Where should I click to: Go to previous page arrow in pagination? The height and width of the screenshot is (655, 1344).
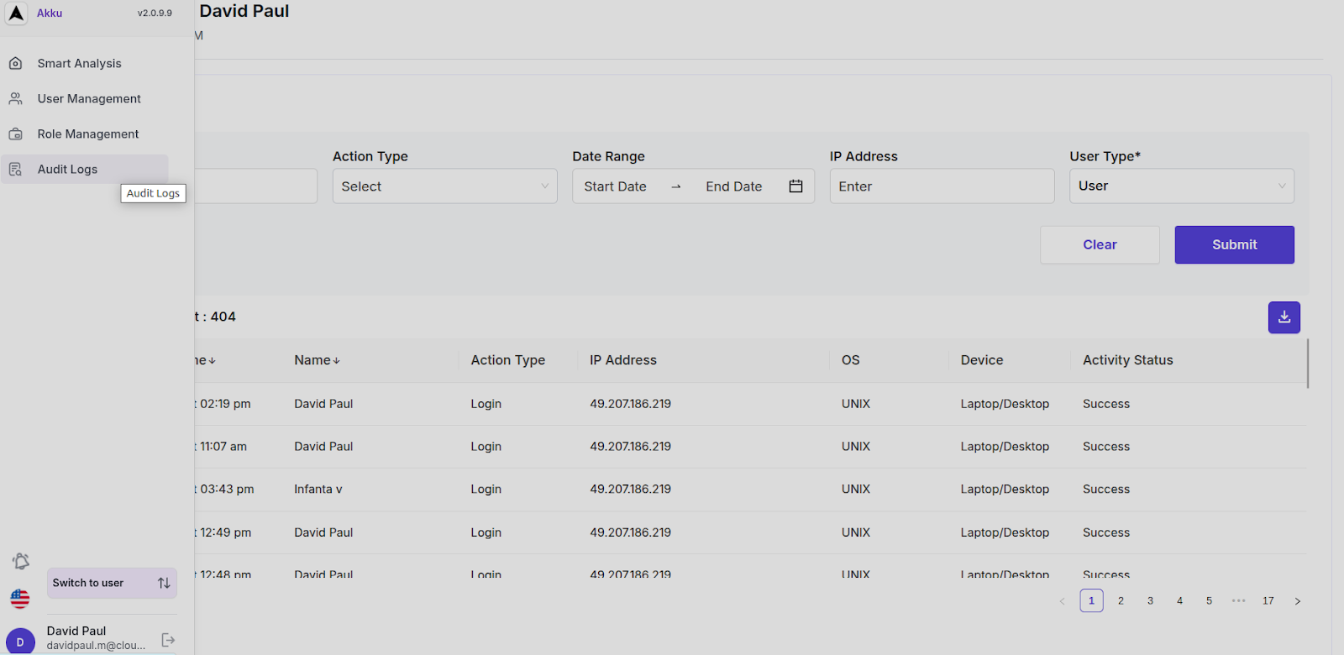[1063, 601]
